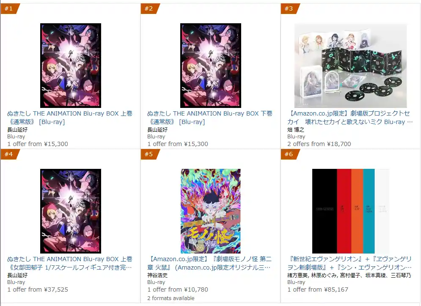Image resolution: width=421 pixels, height=306 pixels.
Task: Click the 1 offer from ¥37,525 link
Action: (x=38, y=289)
